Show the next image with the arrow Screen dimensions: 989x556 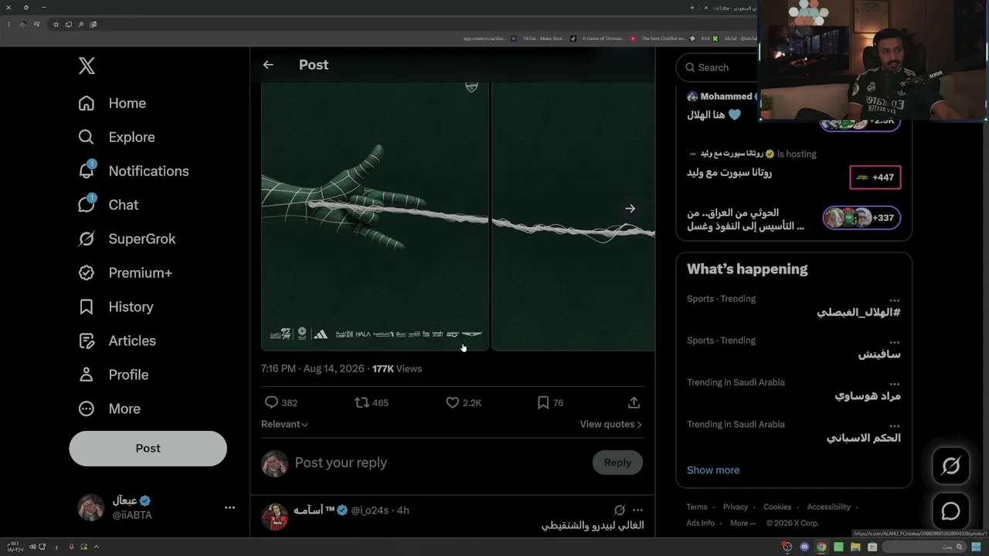(630, 208)
